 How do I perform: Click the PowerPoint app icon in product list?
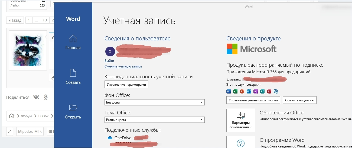(x=242, y=91)
